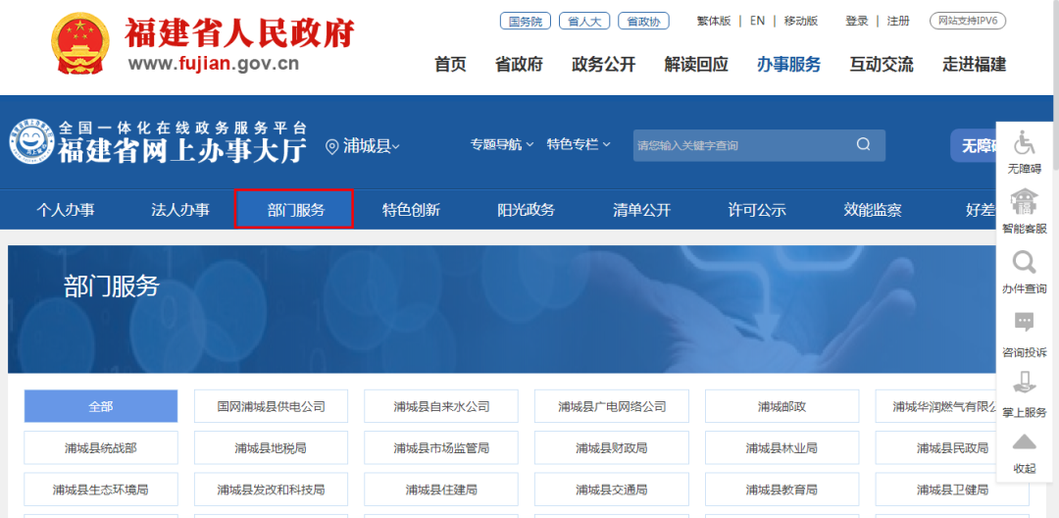Switch to EN language link
This screenshot has width=1059, height=518.
[757, 21]
